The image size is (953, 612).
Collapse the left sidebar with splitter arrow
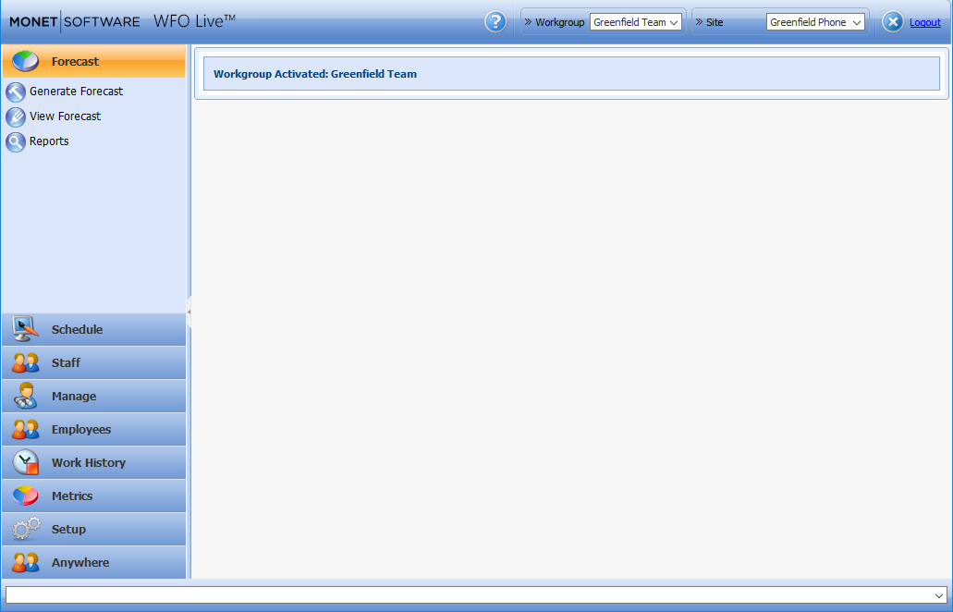point(189,312)
